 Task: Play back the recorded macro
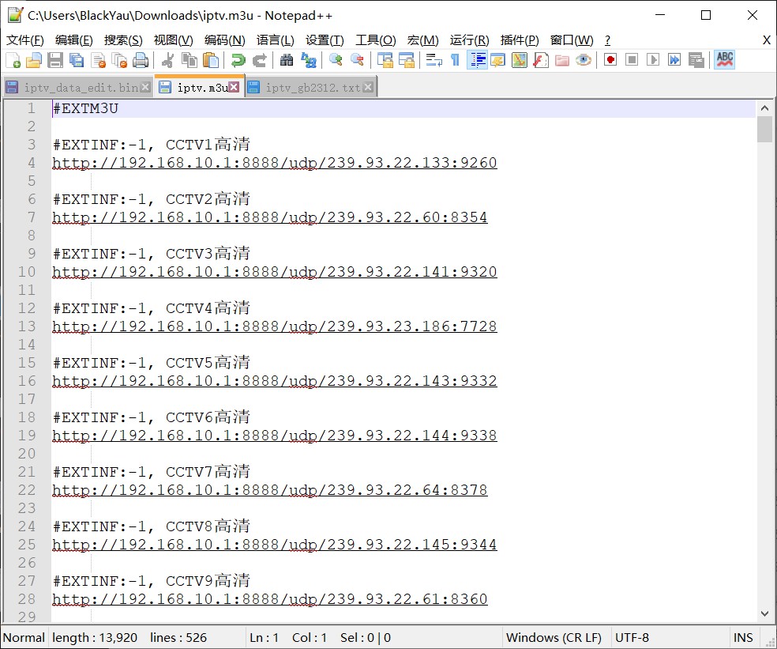pyautogui.click(x=653, y=60)
